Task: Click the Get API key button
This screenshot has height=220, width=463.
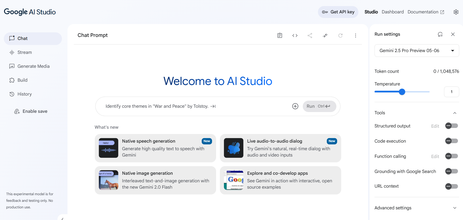Action: coord(338,12)
